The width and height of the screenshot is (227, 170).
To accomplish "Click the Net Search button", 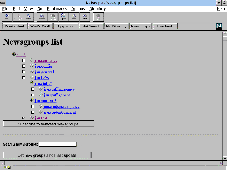I will (91, 26).
